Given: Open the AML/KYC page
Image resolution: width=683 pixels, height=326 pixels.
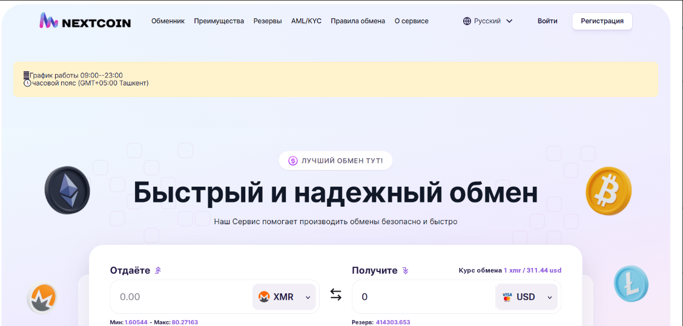Looking at the screenshot, I should pos(306,21).
